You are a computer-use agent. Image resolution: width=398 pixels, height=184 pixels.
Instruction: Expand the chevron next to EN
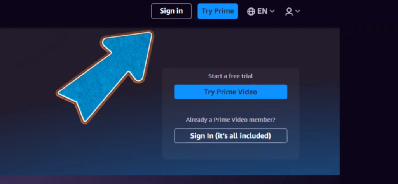click(x=272, y=11)
